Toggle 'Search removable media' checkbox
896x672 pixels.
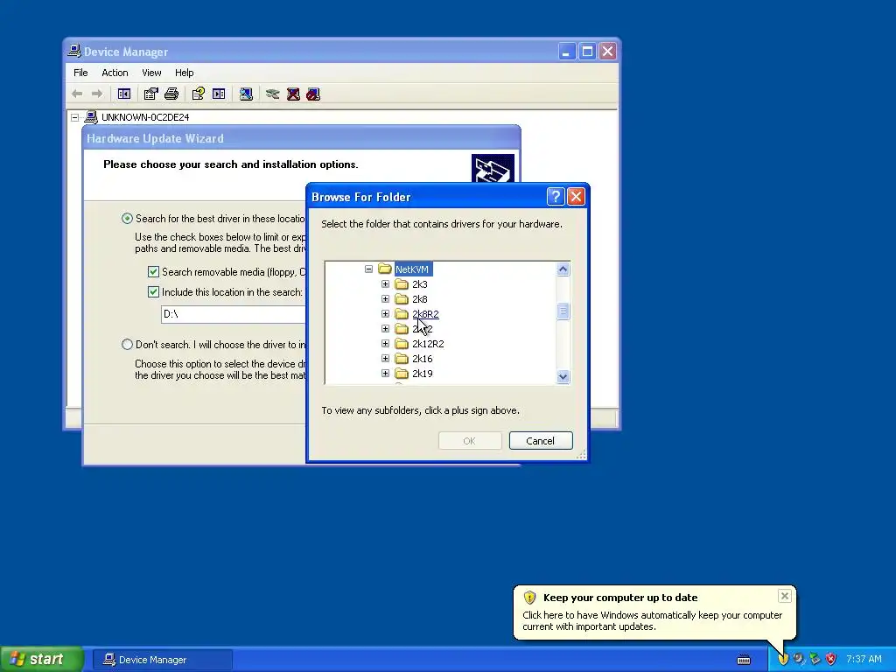(153, 272)
